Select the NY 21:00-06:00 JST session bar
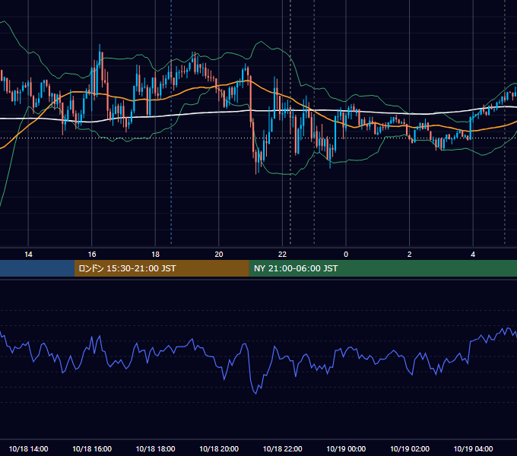Viewport: 517px width, 456px height. [382, 268]
